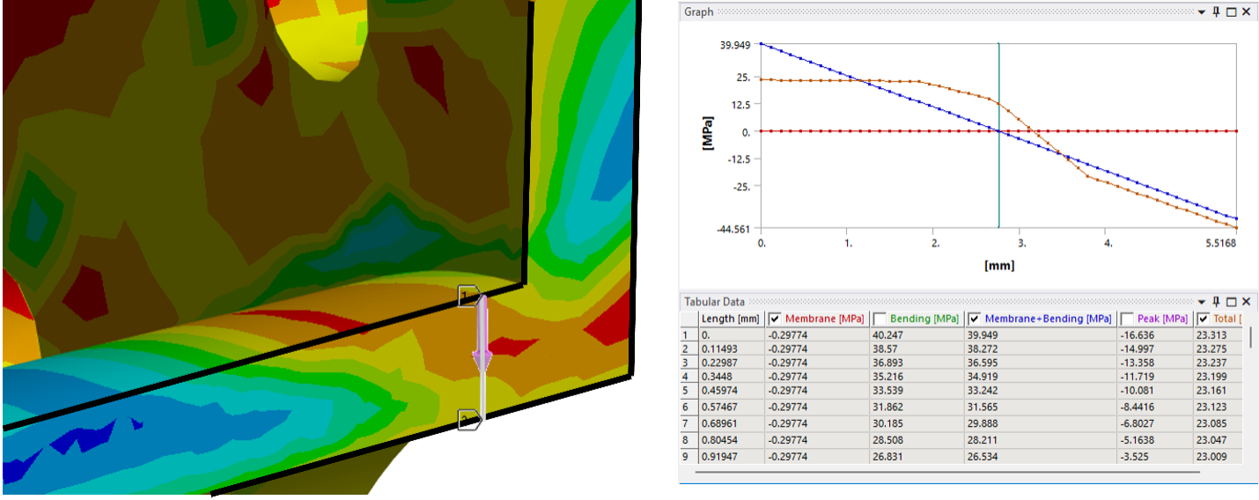Maximize the Tabular Data panel
The height and width of the screenshot is (500, 1259).
tap(1232, 302)
